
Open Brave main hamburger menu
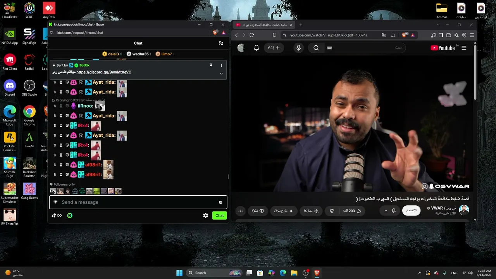472,35
